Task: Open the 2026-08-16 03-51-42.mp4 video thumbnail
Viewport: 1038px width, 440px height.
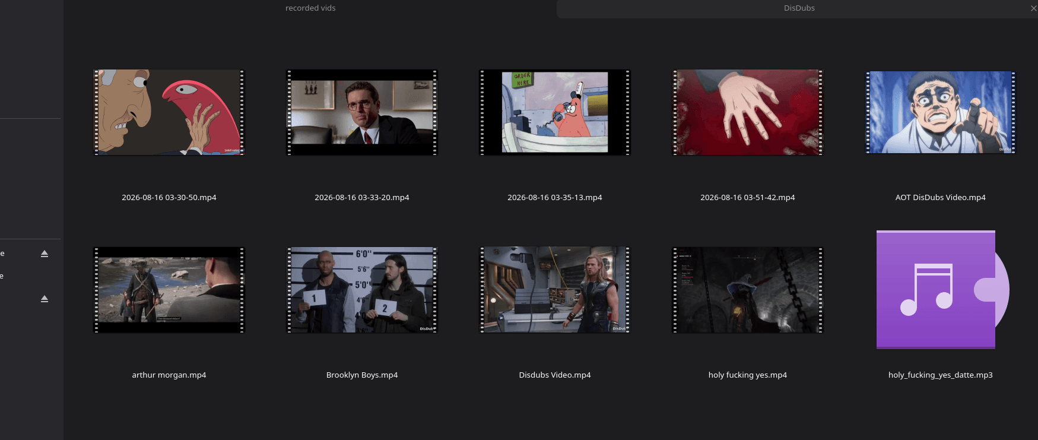Action: point(748,112)
